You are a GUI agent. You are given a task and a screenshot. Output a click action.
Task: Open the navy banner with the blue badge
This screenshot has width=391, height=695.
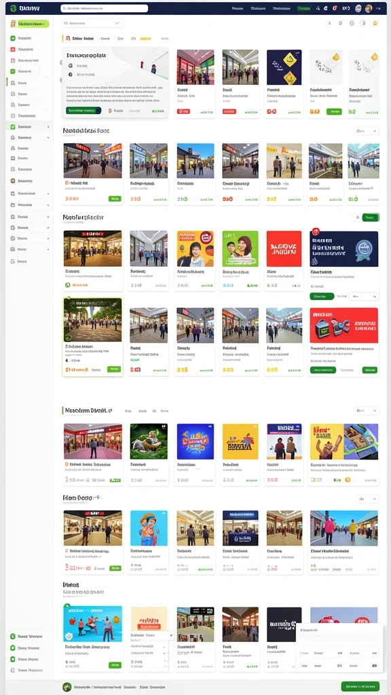344,248
